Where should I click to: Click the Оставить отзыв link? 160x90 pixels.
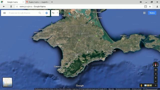coord(136,89)
